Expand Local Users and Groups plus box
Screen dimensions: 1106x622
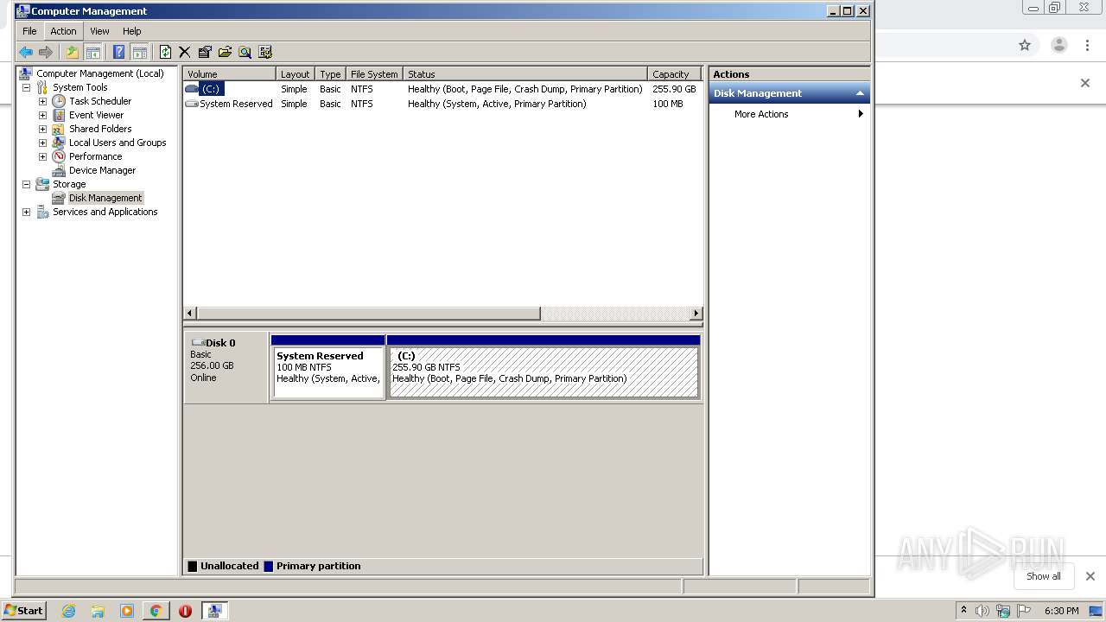point(42,143)
